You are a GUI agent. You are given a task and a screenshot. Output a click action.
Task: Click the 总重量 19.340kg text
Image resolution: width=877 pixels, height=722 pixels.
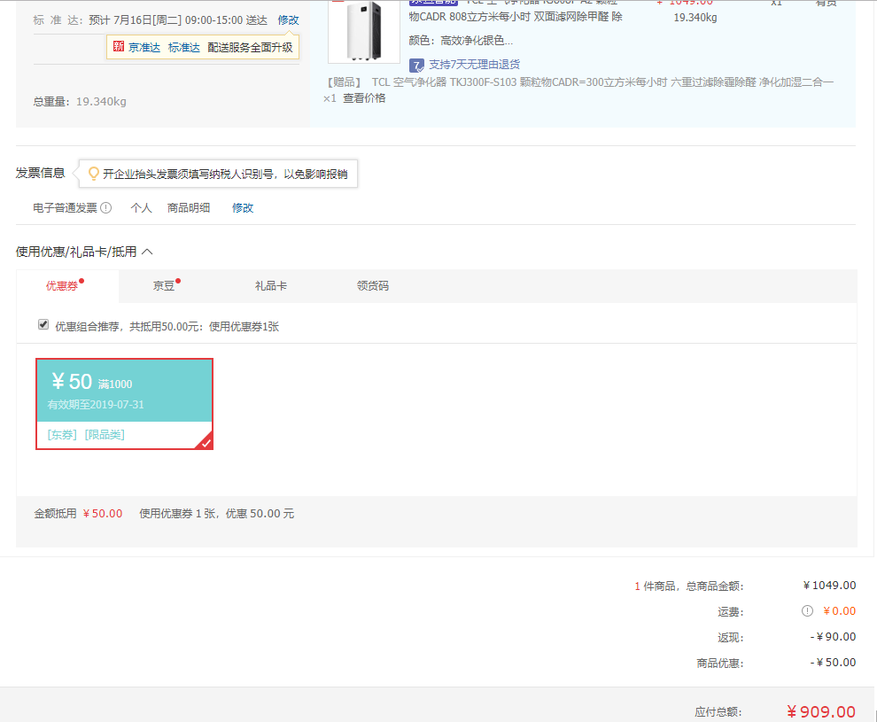80,102
